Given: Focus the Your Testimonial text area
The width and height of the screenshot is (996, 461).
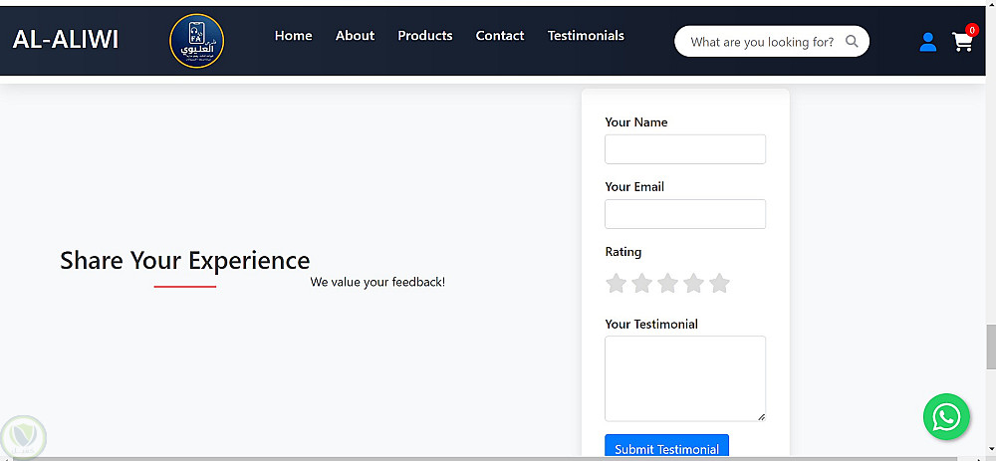Looking at the screenshot, I should pos(685,378).
